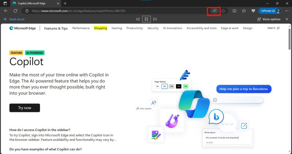Refresh the current page
This screenshot has width=292, height=154.
(x=15, y=11)
